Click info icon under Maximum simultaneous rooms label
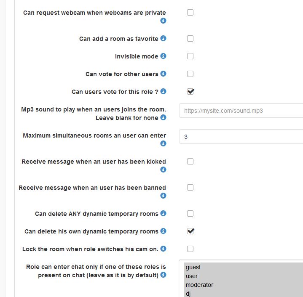The width and height of the screenshot is (303, 297). (164, 143)
